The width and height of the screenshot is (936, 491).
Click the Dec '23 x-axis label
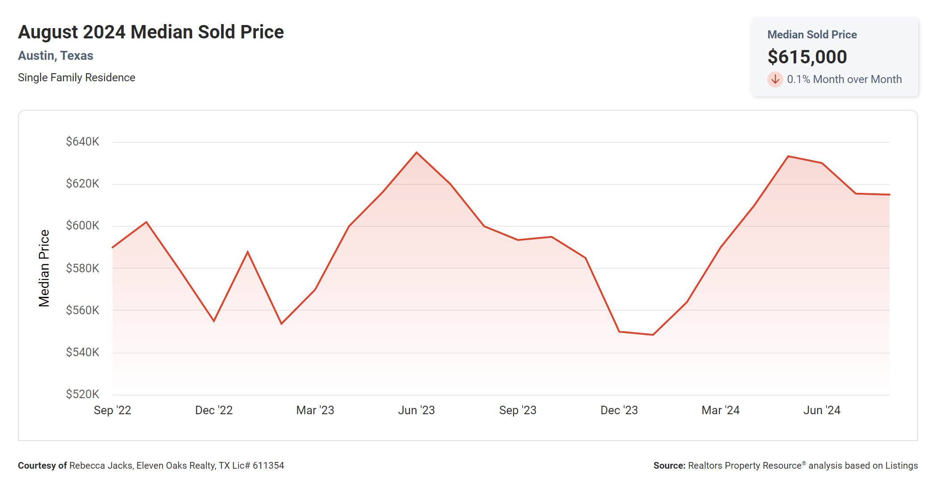click(619, 410)
